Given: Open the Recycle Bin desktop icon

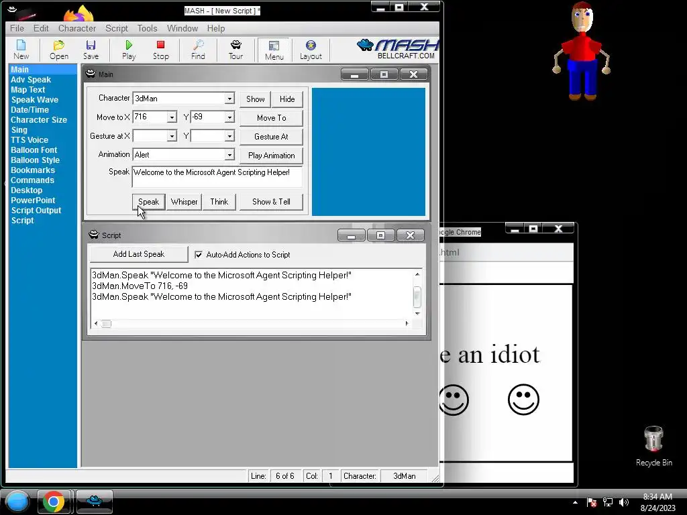Looking at the screenshot, I should (653, 446).
